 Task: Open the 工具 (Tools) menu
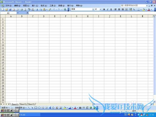point(53,6)
